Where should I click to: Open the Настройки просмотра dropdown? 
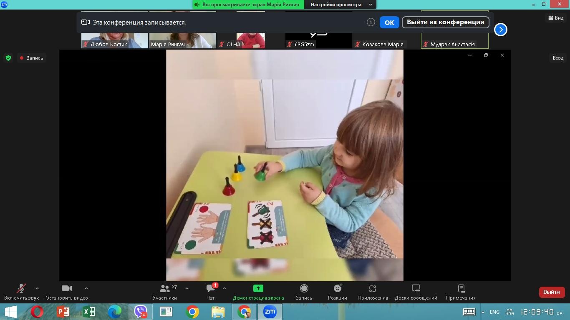[341, 5]
